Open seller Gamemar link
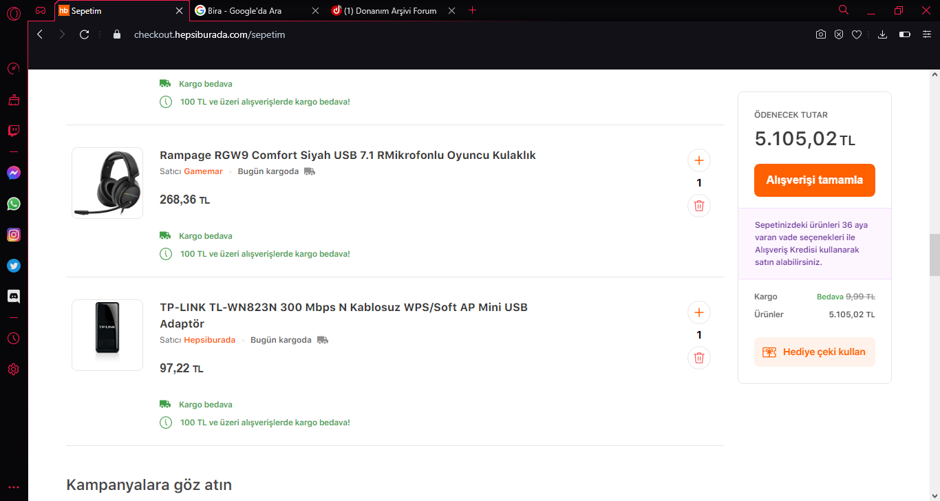940x501 pixels. coord(203,171)
